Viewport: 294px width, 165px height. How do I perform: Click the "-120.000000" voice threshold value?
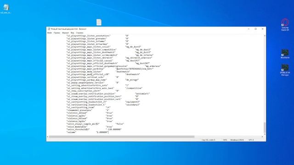click(113, 129)
